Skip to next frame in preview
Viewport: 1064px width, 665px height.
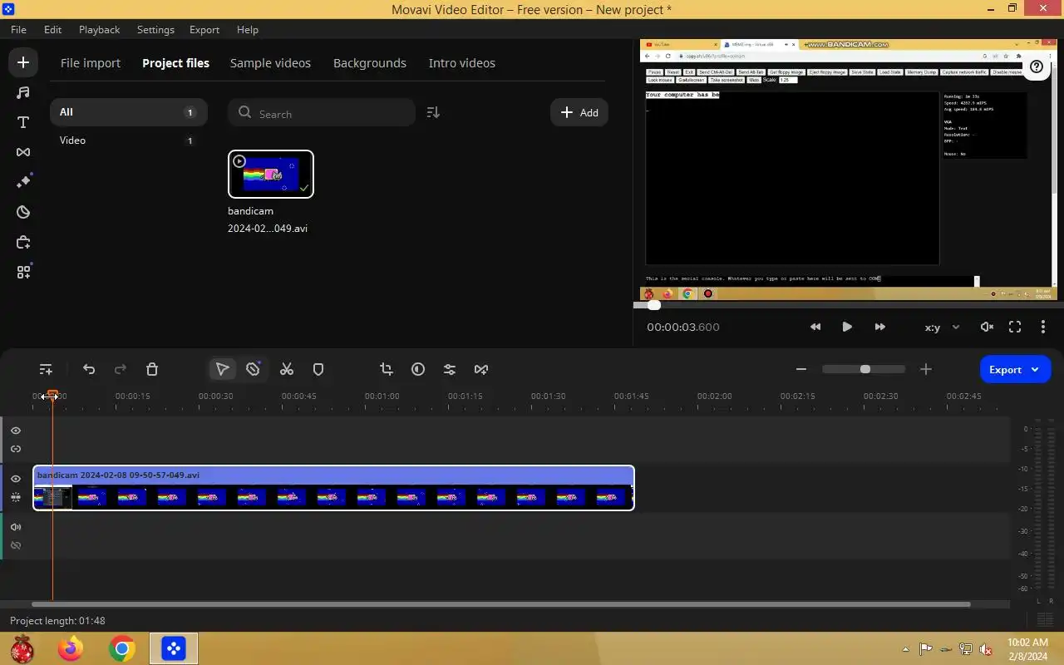pyautogui.click(x=879, y=327)
